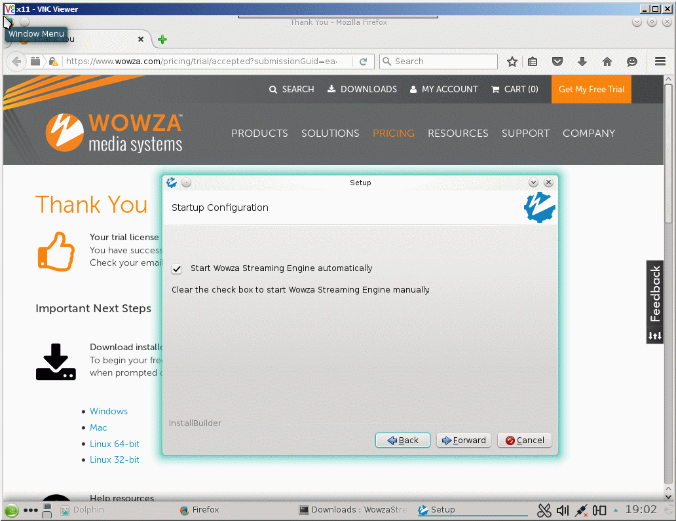The image size is (676, 521).
Task: Switch to the Downloads terminal task
Action: pos(353,510)
